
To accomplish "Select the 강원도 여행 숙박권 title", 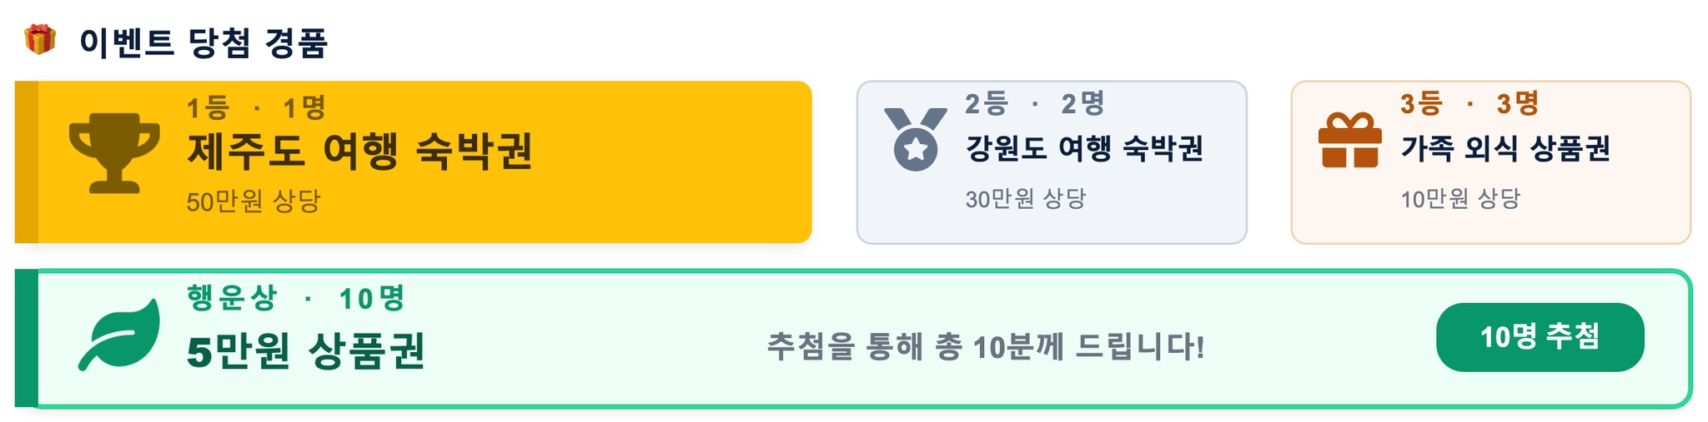I will coord(1084,148).
